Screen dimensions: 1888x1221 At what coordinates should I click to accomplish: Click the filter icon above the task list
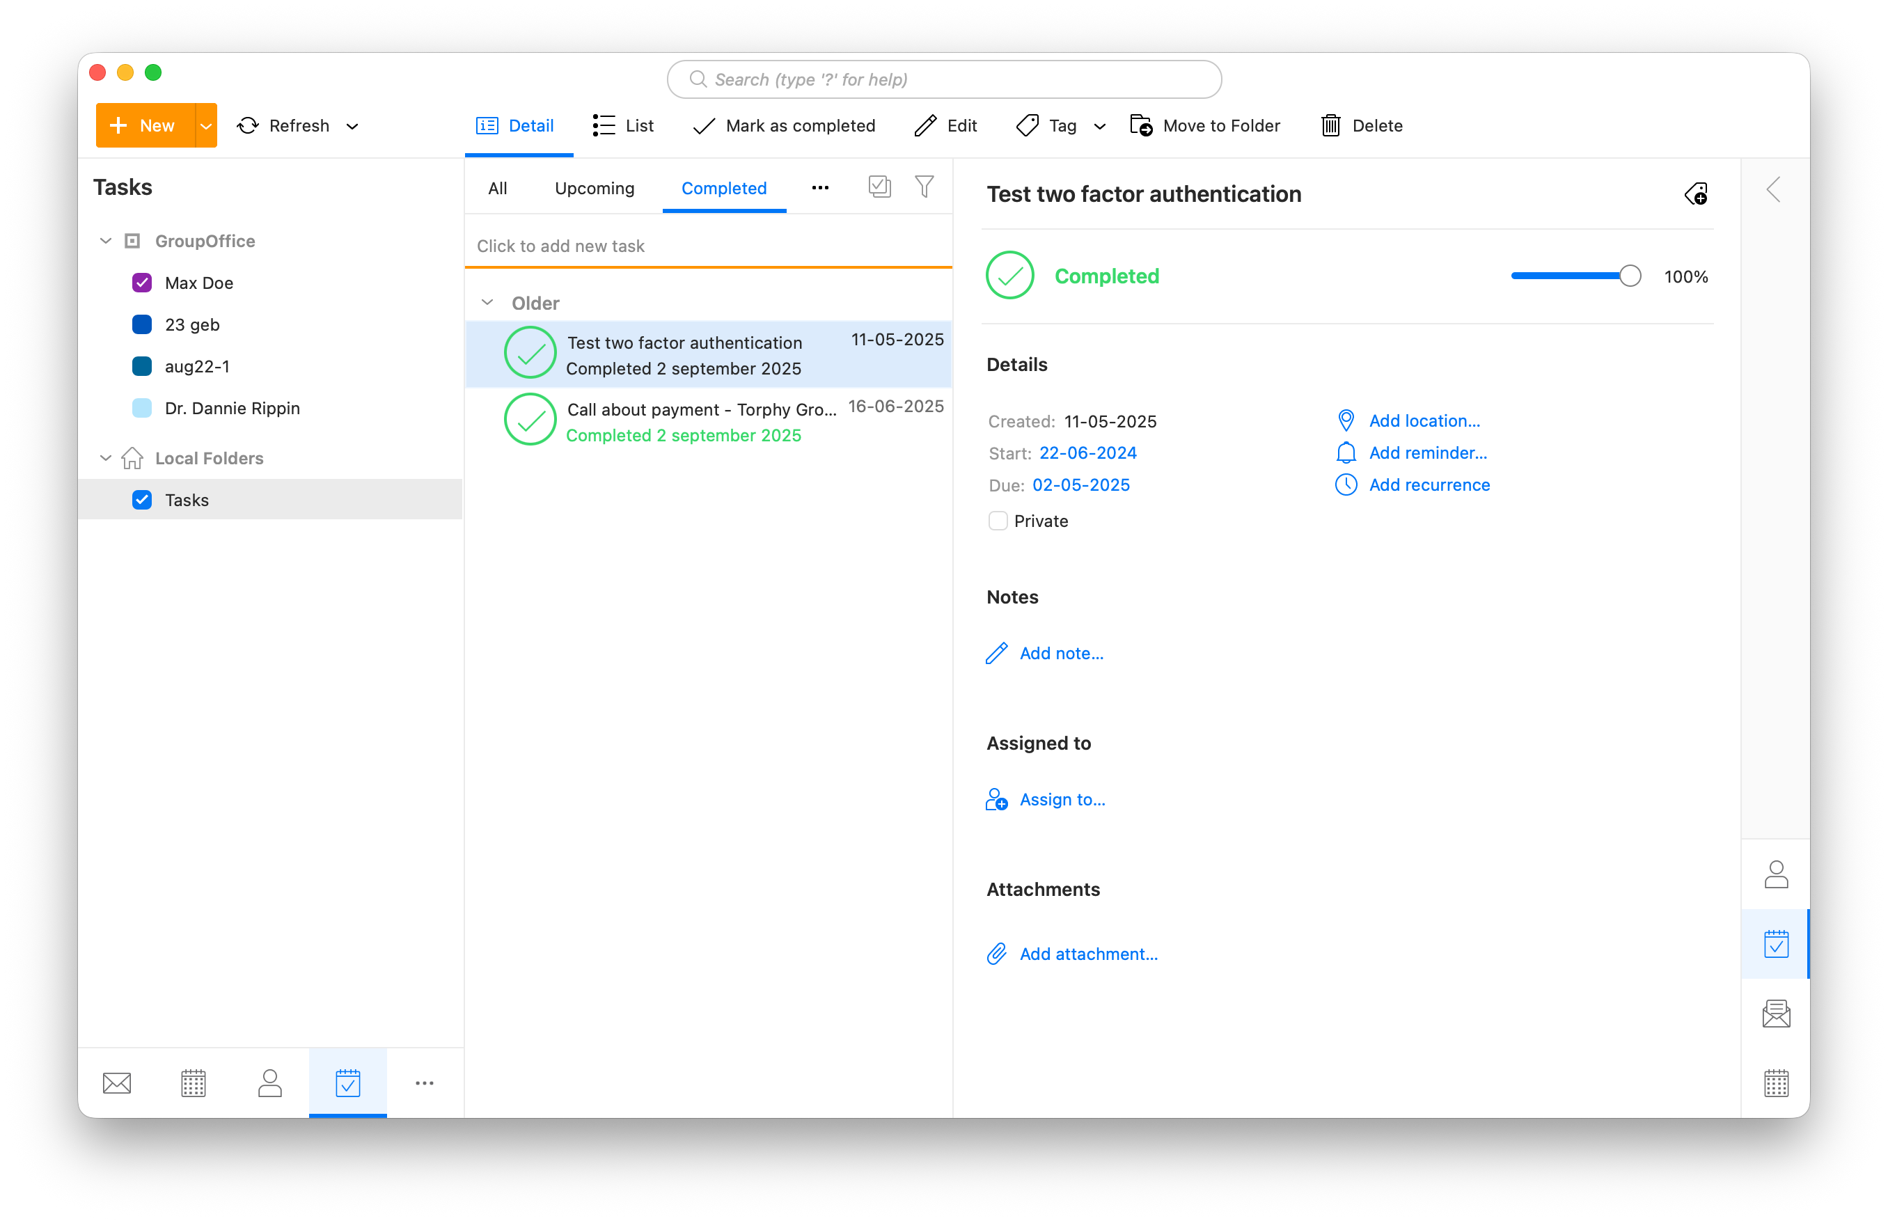point(924,187)
